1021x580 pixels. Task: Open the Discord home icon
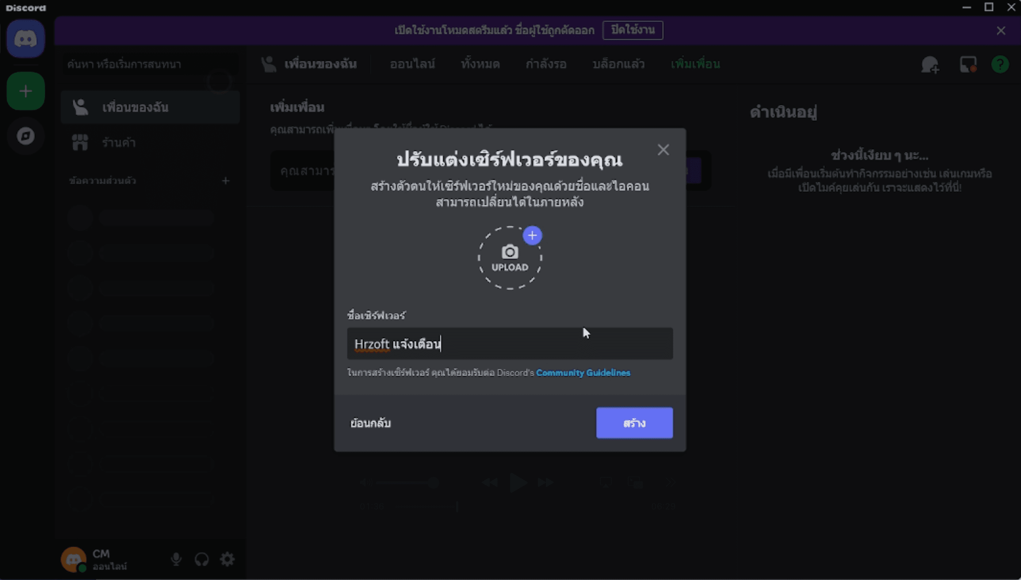[x=25, y=39]
